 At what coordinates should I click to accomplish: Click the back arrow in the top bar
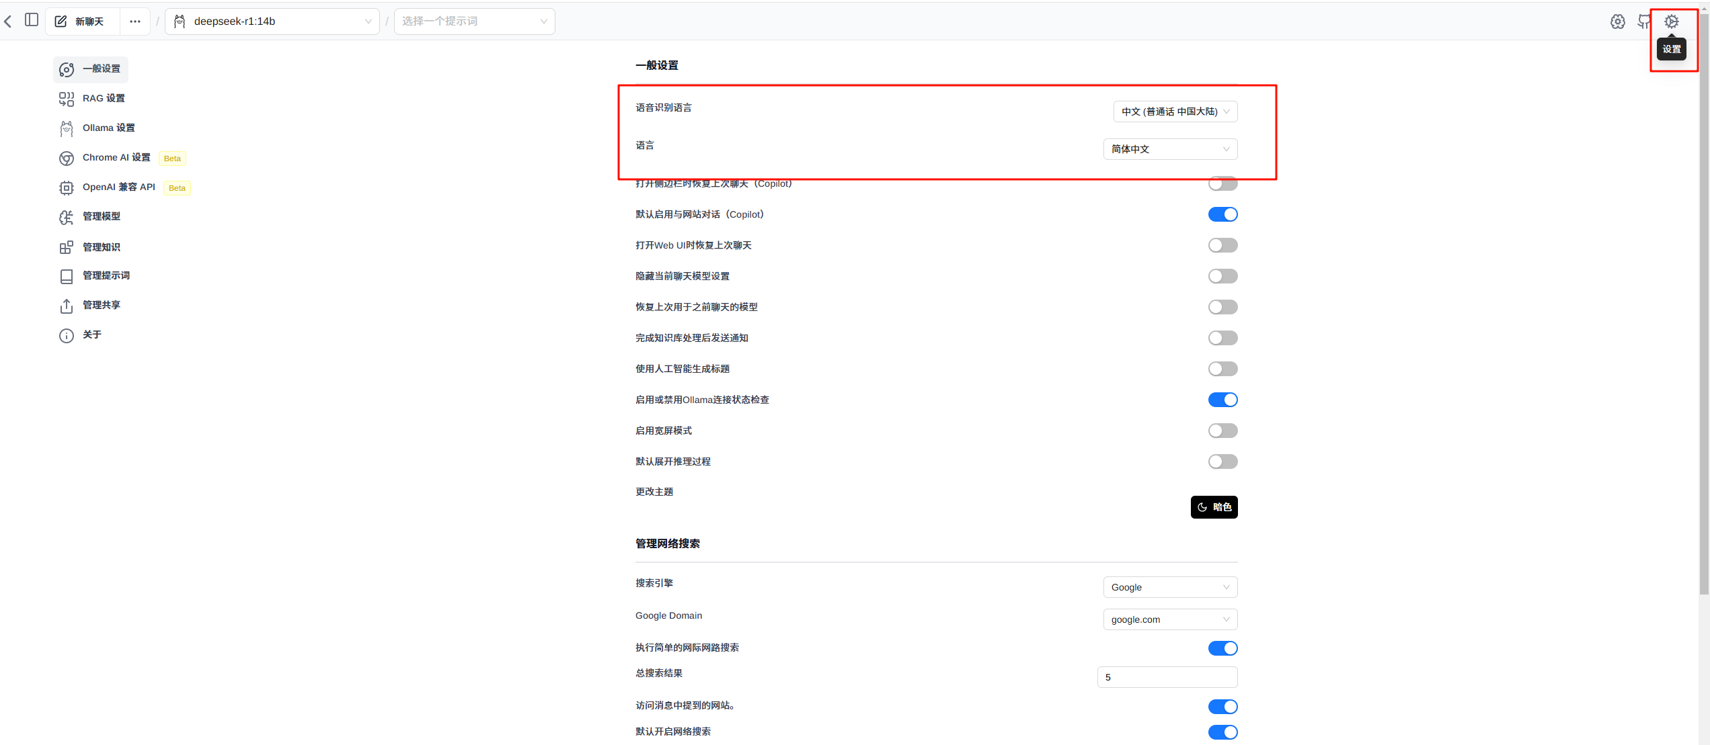coord(8,21)
